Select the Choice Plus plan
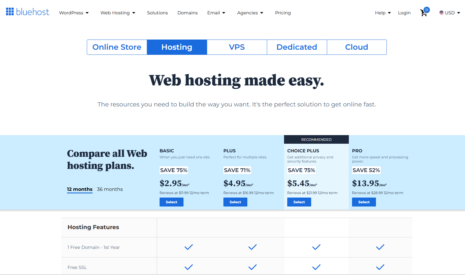The height and width of the screenshot is (275, 465). tap(299, 202)
